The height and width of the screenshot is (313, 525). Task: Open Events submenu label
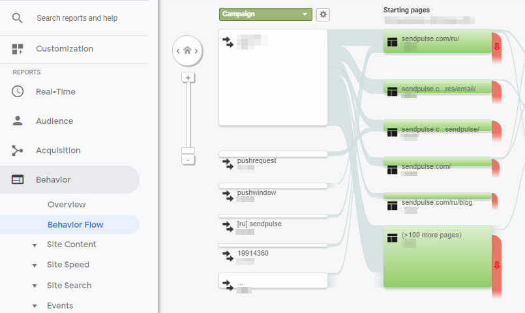point(60,306)
